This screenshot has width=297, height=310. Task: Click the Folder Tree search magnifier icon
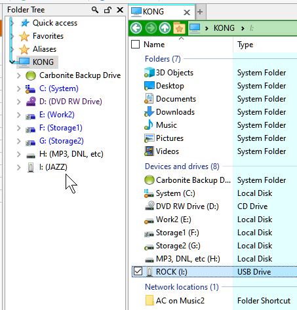point(95,10)
